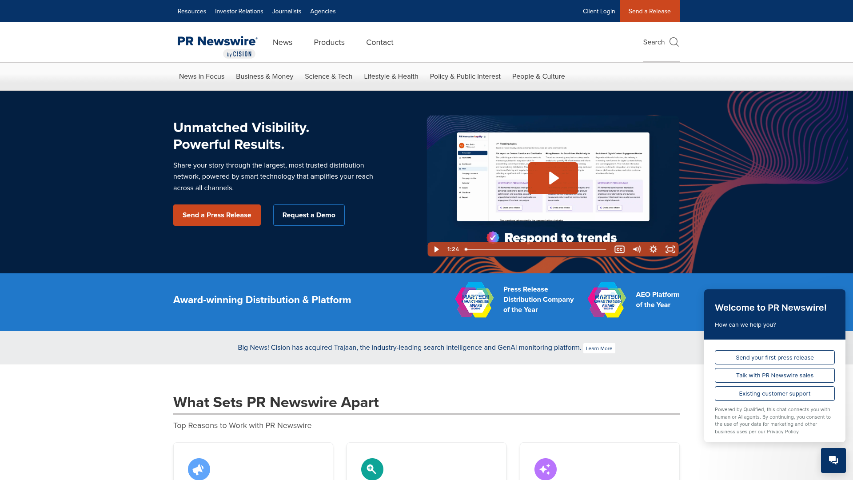Seek on the video progress bar
The width and height of the screenshot is (853, 480).
(535, 249)
